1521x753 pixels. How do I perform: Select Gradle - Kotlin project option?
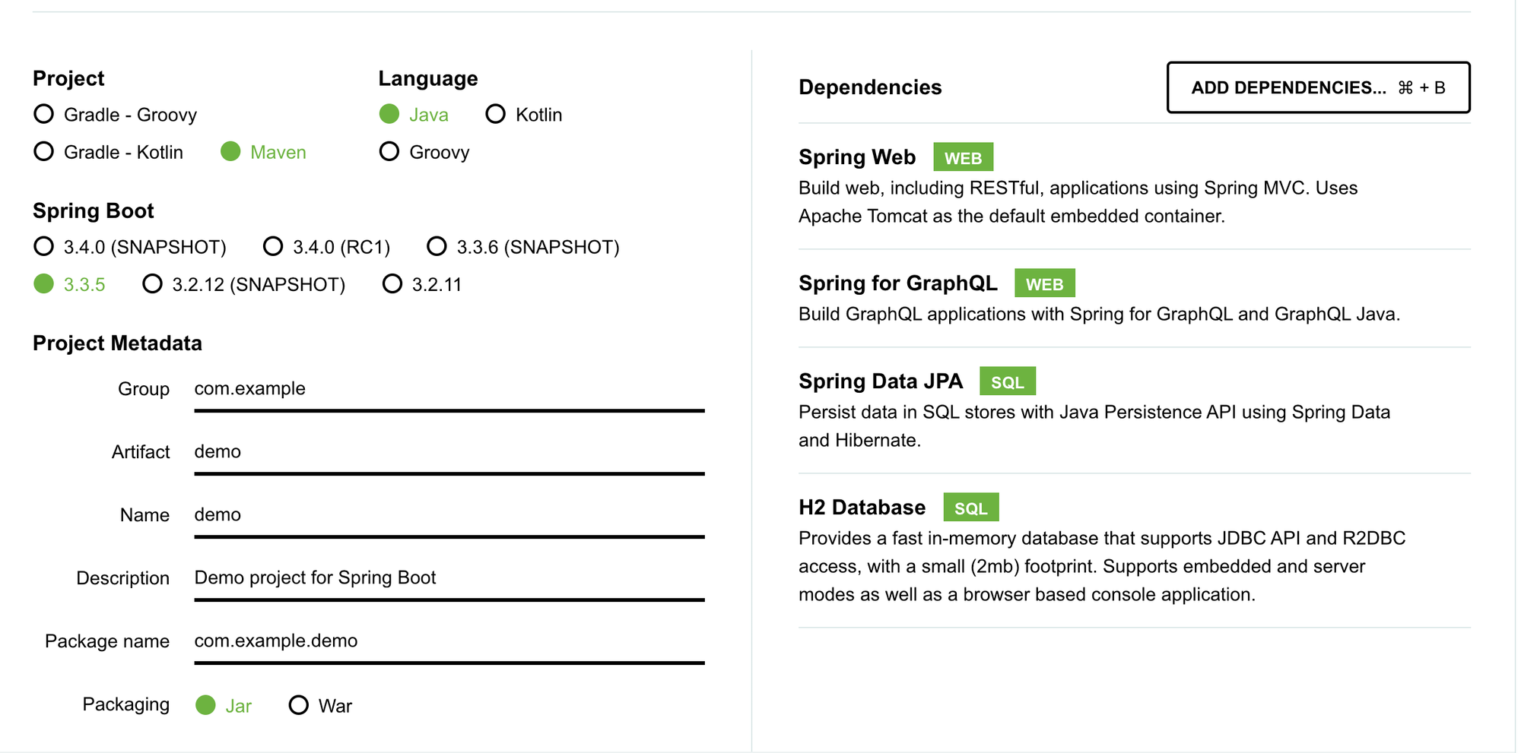click(x=44, y=152)
